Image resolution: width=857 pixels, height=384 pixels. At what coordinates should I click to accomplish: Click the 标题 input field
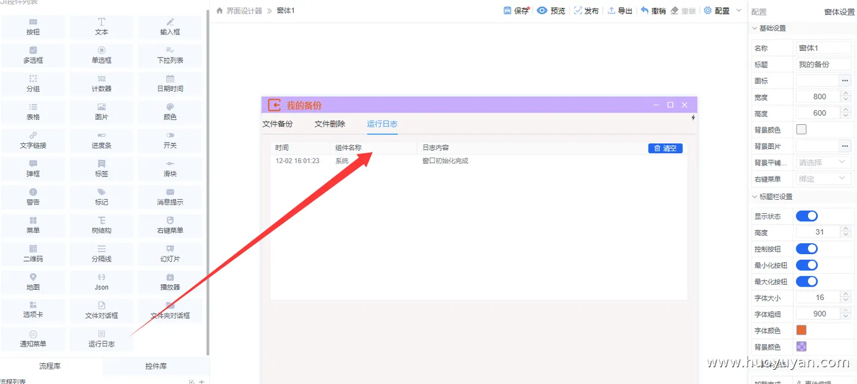[823, 64]
